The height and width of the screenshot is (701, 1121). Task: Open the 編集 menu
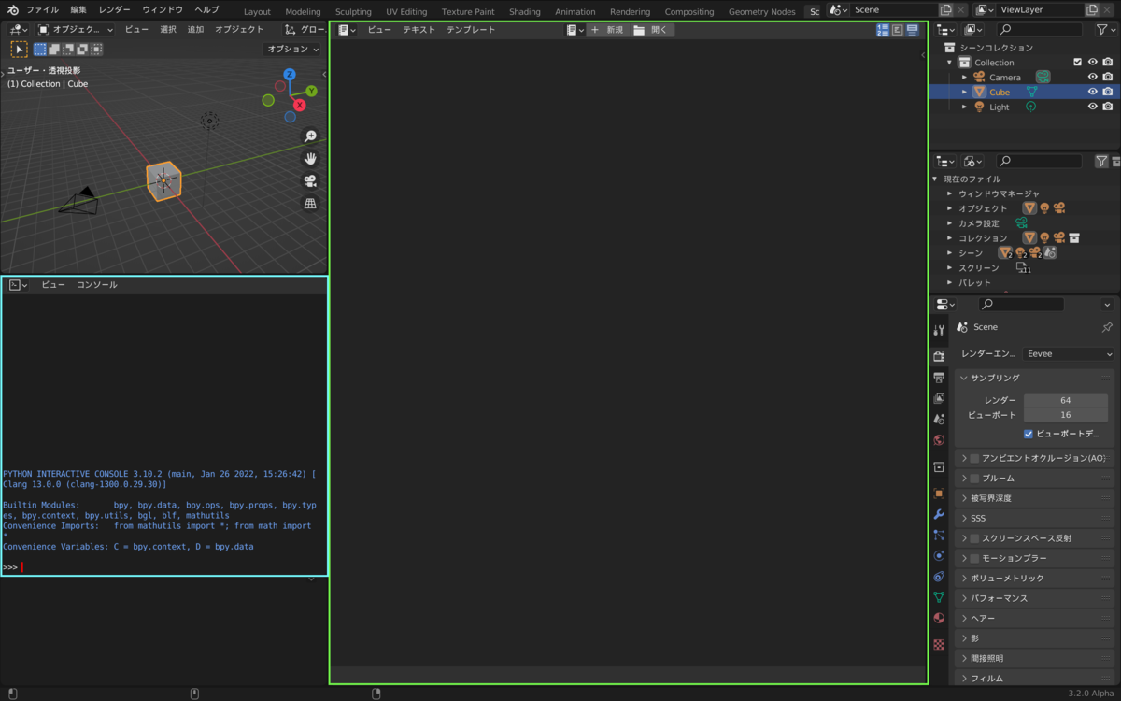[x=78, y=9]
